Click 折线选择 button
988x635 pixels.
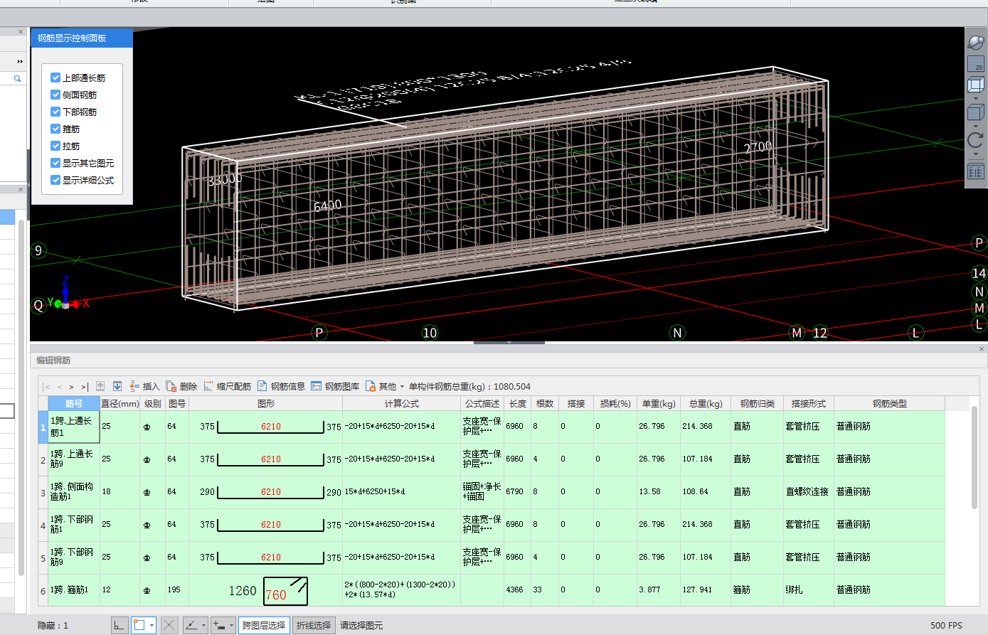pos(314,625)
